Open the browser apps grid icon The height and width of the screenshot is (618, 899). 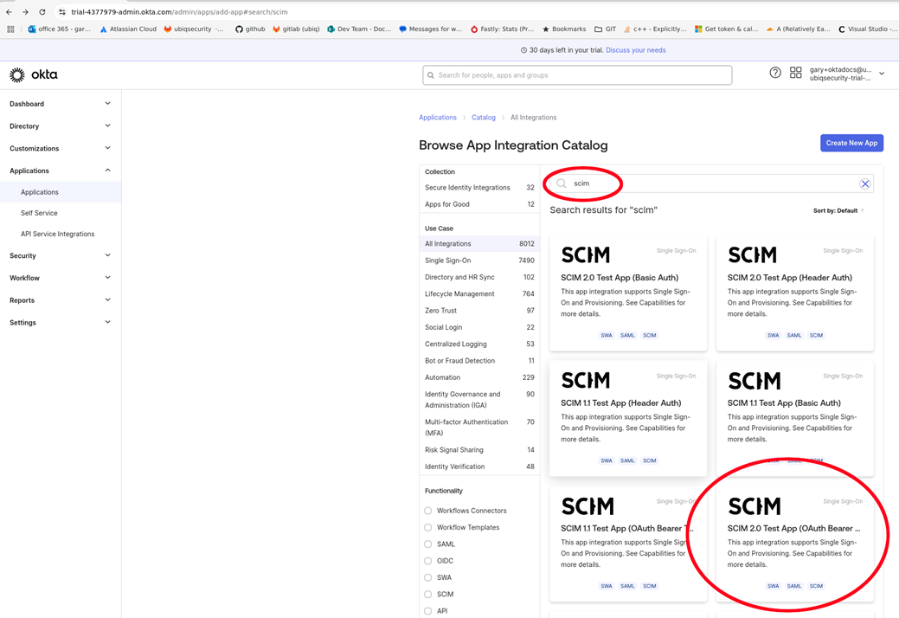(x=10, y=29)
